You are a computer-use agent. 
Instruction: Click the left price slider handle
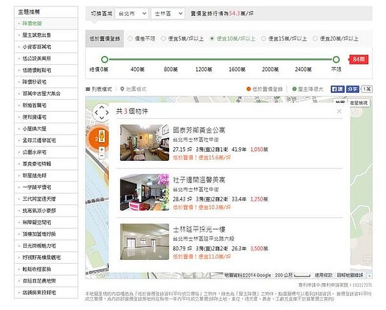(x=105, y=59)
